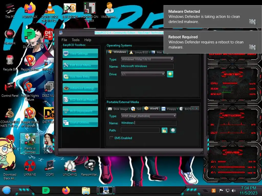Screen dimensions: 262x196
Task: Switch to the Mac tab
Action: [x=157, y=52]
